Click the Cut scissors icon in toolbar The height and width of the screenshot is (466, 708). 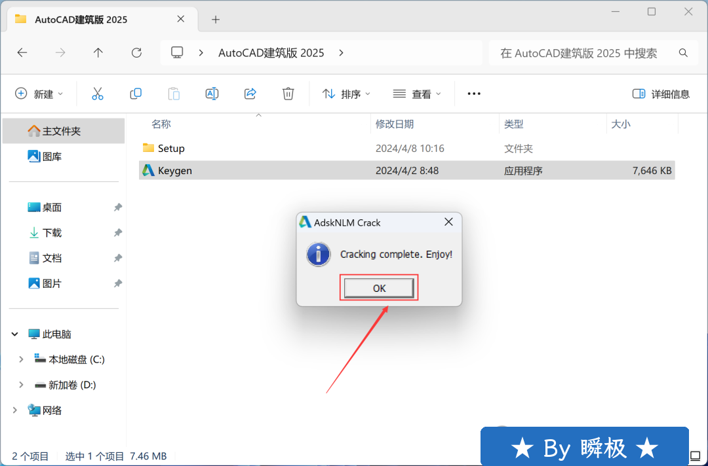(x=98, y=94)
